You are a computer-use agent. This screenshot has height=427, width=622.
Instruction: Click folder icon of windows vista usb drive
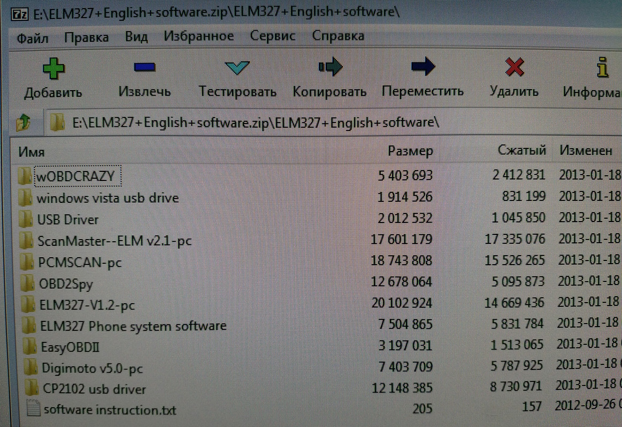(25, 197)
